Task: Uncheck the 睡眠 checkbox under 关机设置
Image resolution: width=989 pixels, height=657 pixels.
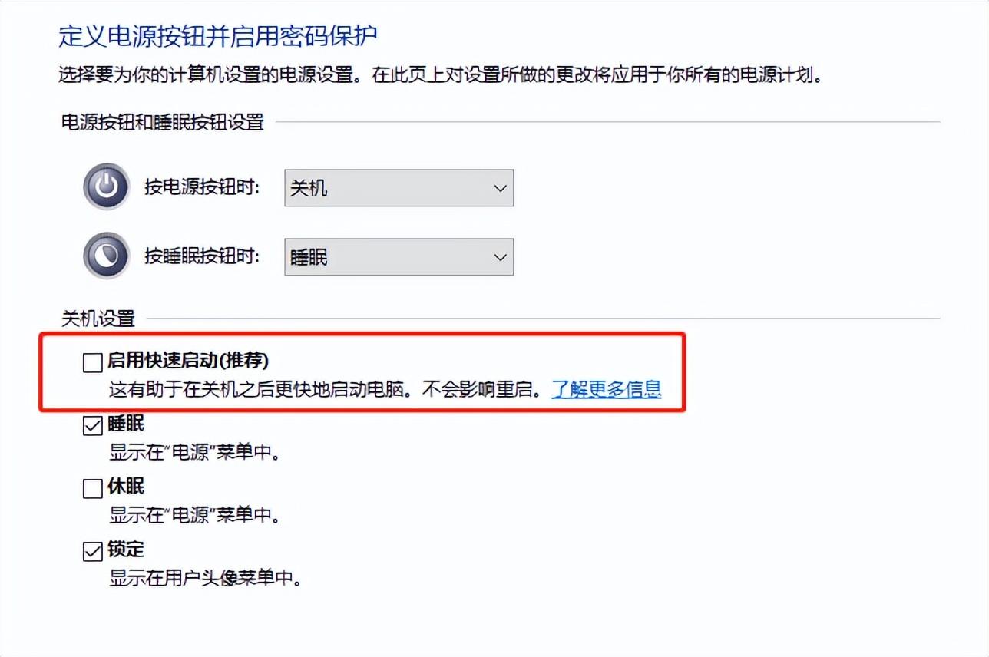Action: coord(93,425)
